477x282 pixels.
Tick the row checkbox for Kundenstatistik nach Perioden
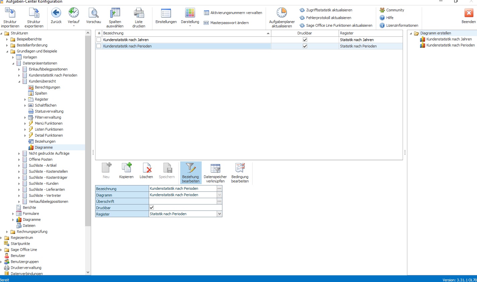click(x=99, y=46)
